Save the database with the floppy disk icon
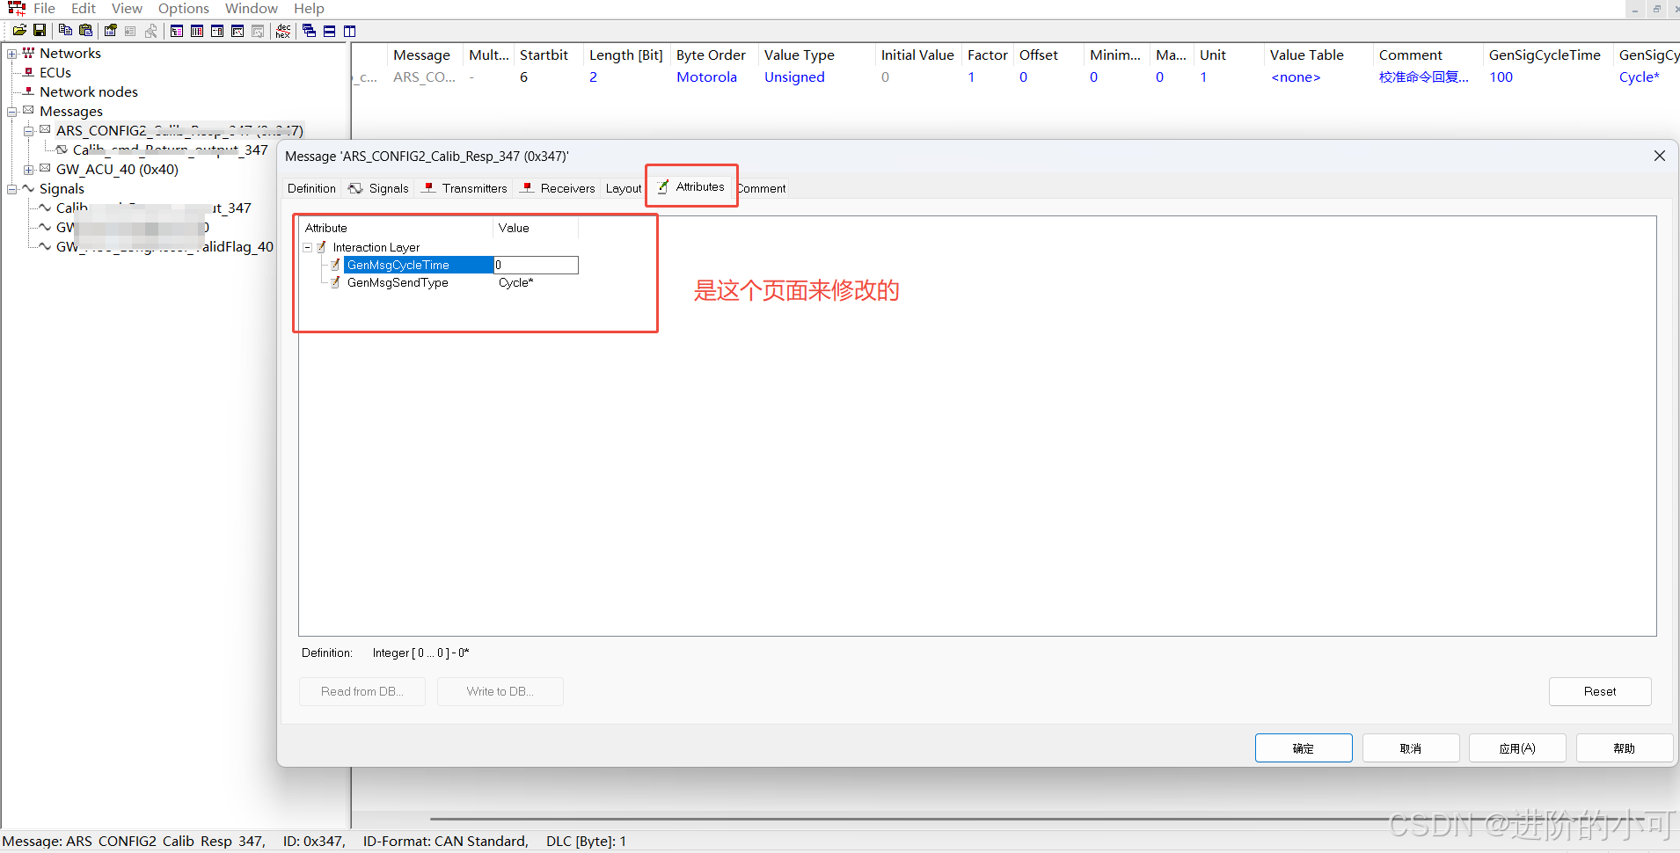The height and width of the screenshot is (853, 1680). pyautogui.click(x=40, y=31)
